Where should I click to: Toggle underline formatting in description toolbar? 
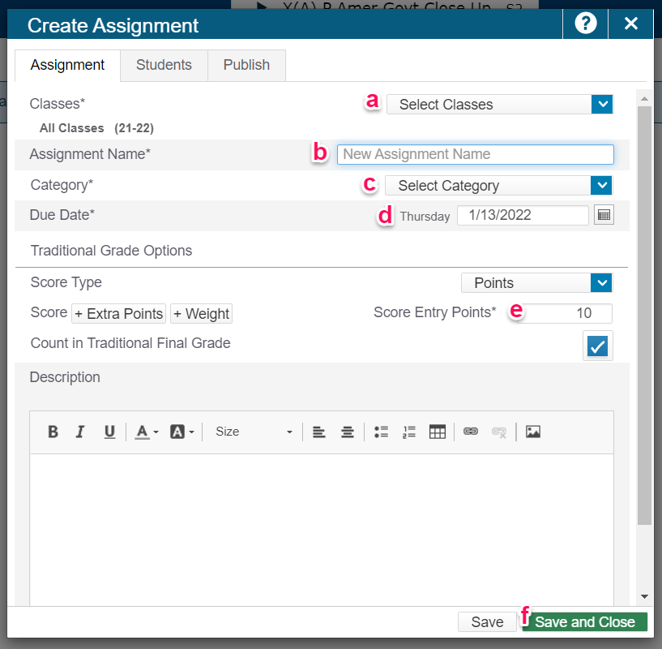pos(109,432)
